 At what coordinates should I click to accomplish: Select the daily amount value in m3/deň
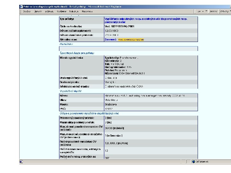(115, 128)
